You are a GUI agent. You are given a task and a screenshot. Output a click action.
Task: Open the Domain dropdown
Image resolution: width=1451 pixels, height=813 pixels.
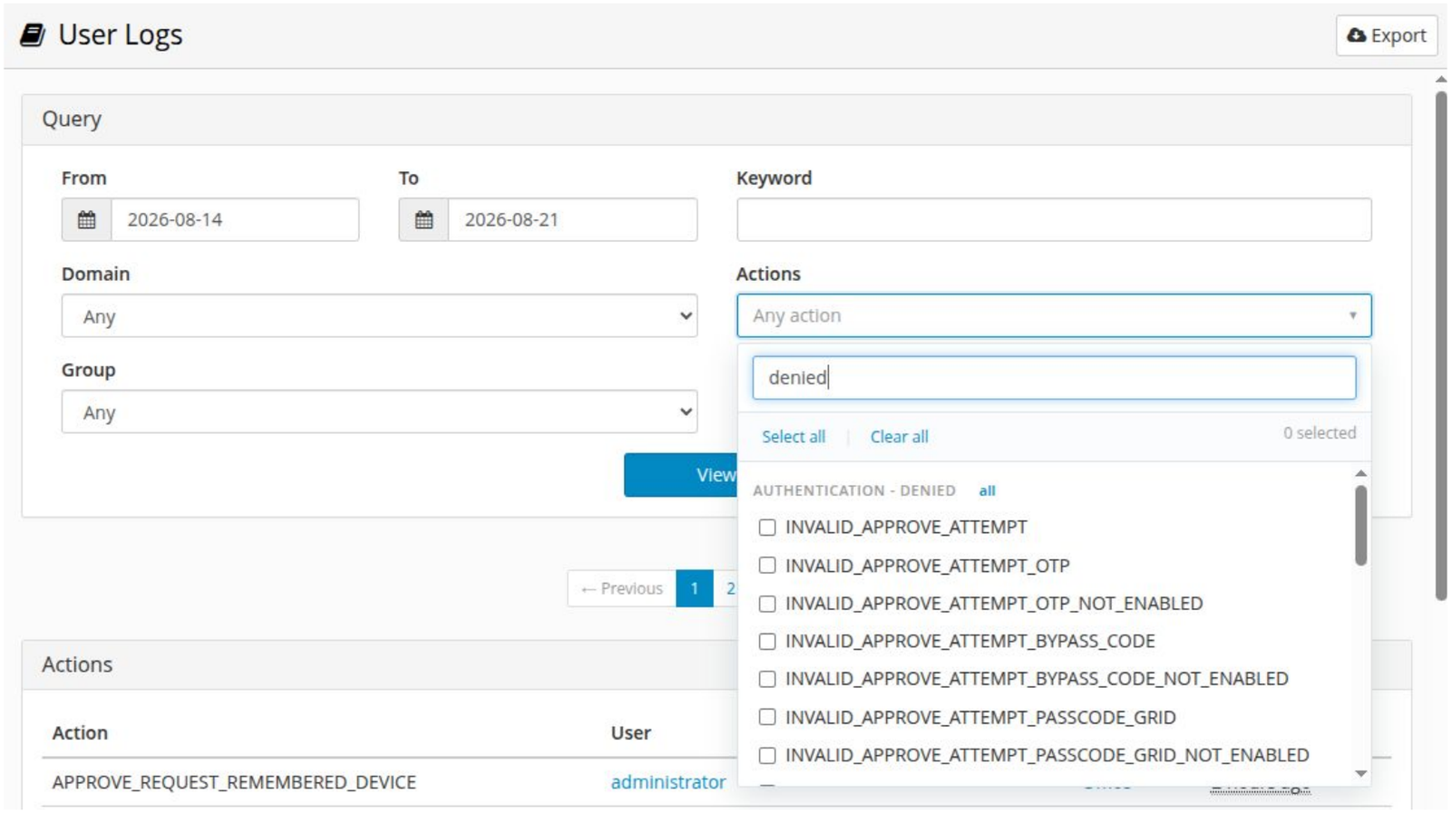[x=379, y=315]
